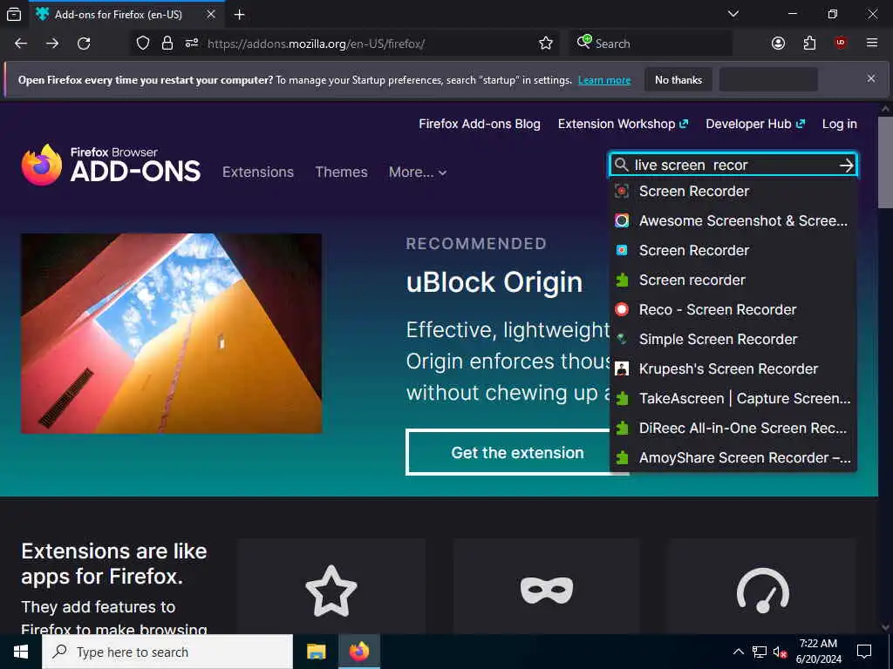Viewport: 893px width, 669px height.
Task: Open the Firefox hamburger application menu
Action: [x=871, y=44]
